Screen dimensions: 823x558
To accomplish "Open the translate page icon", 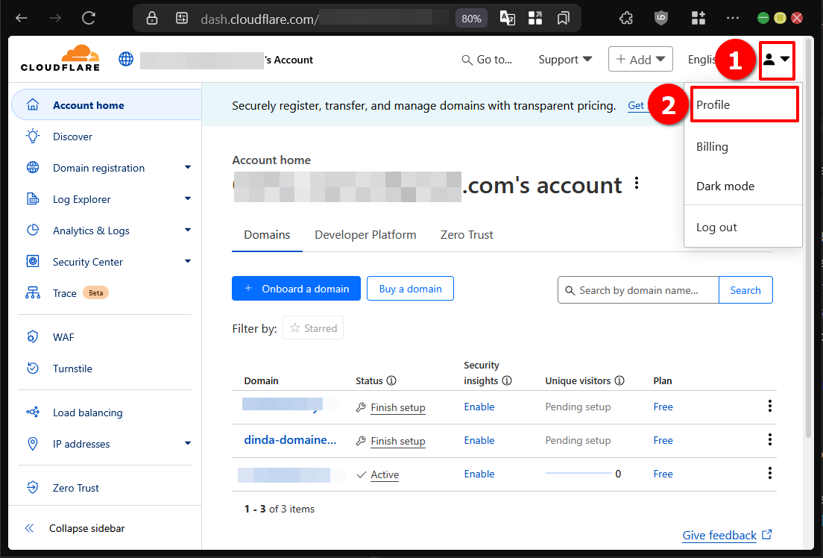I will [507, 19].
